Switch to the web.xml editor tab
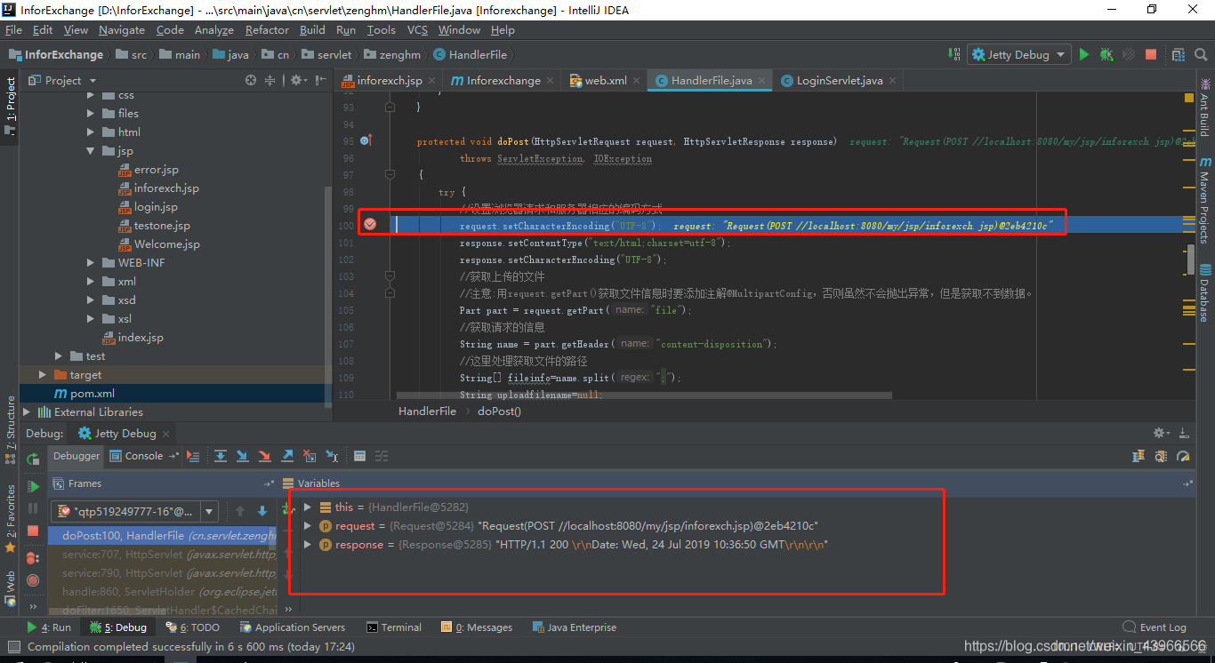This screenshot has height=663, width=1215. [605, 80]
